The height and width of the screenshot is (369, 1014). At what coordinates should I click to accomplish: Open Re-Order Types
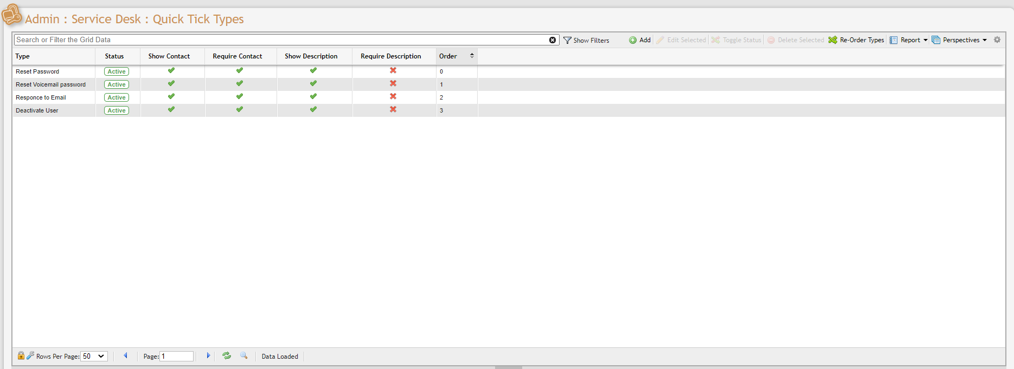pos(856,40)
